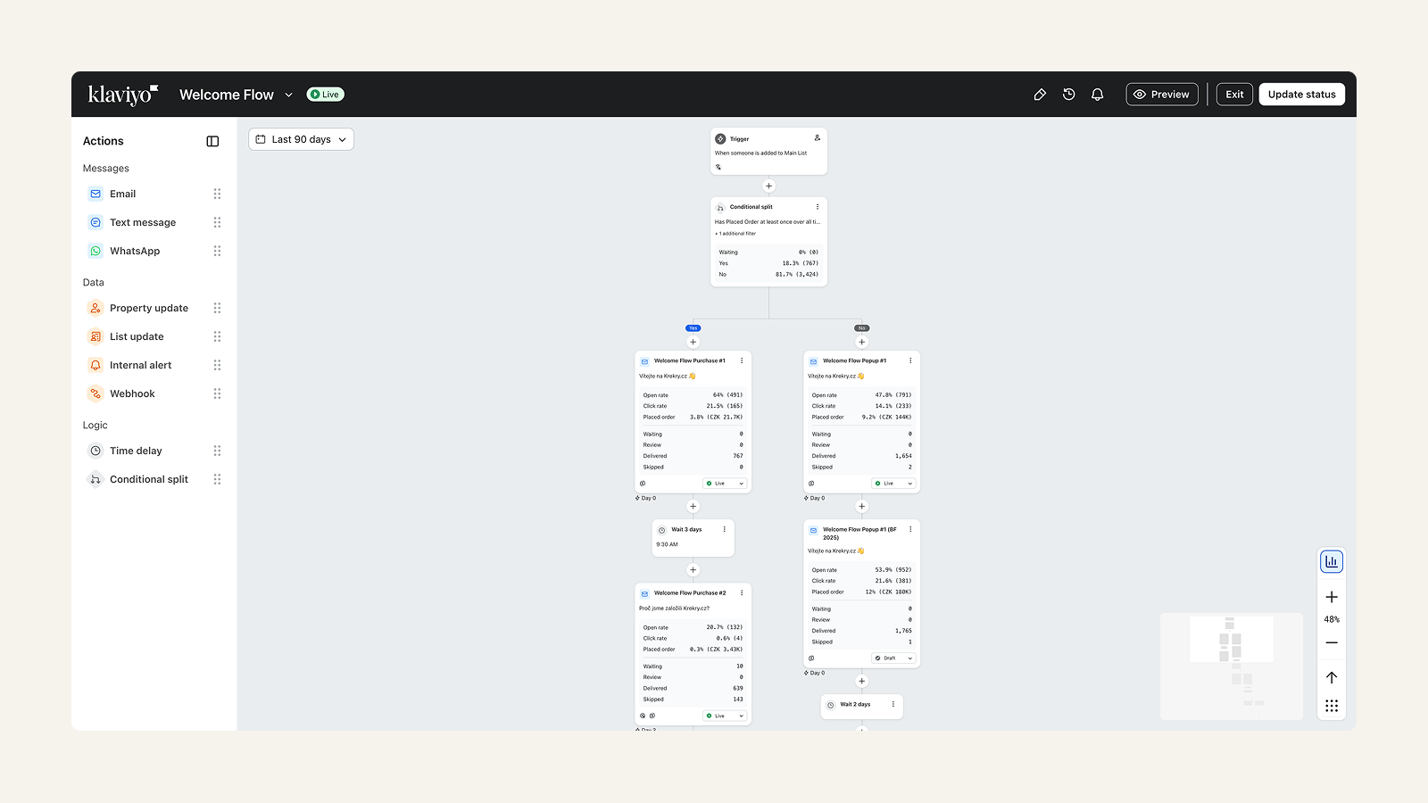The image size is (1428, 803).
Task: Select the Webhook action
Action: (x=132, y=393)
